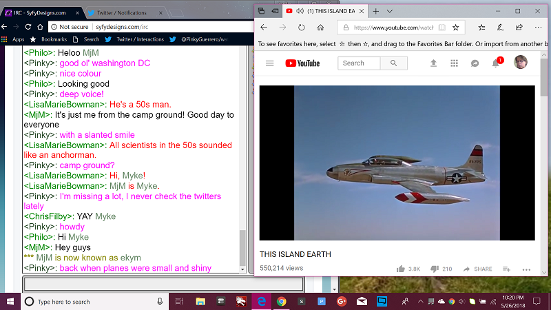This screenshot has width=551, height=310.
Task: Go back in the Edge browser
Action: coord(264,28)
